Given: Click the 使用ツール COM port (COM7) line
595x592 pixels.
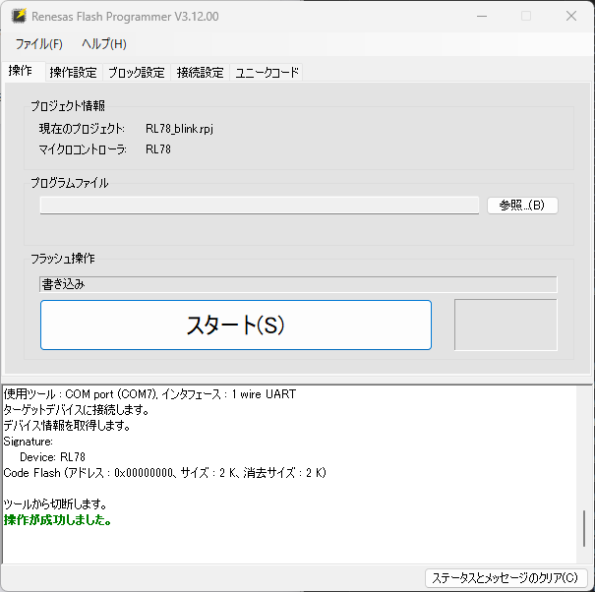Looking at the screenshot, I should [x=149, y=394].
